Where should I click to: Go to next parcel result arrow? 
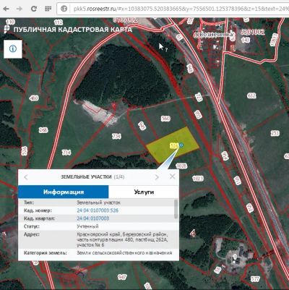[x=157, y=177]
